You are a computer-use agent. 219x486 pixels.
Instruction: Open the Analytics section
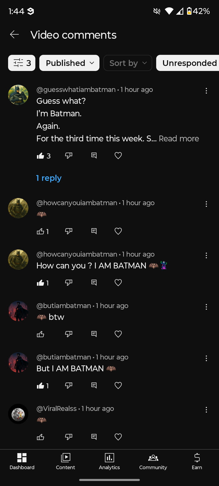point(109,462)
